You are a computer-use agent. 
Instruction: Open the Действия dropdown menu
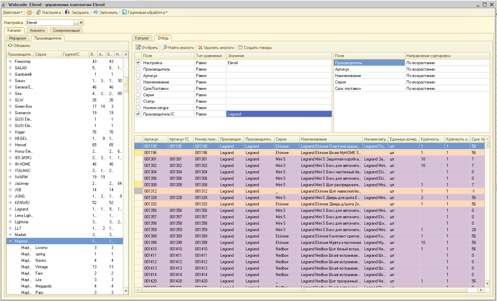point(13,12)
